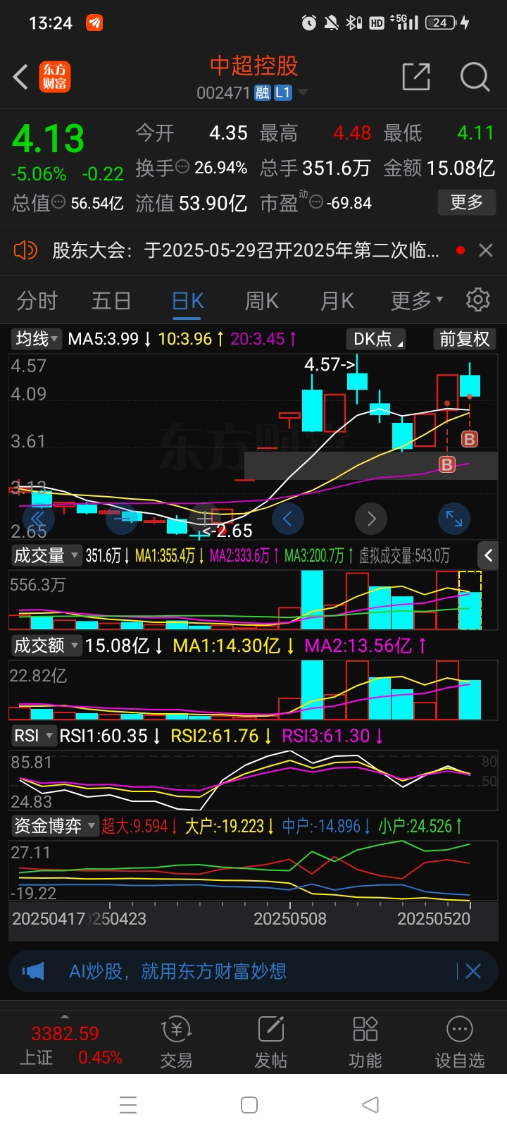The width and height of the screenshot is (507, 1136).
Task: Tap the lower B buy marker
Action: 446,464
